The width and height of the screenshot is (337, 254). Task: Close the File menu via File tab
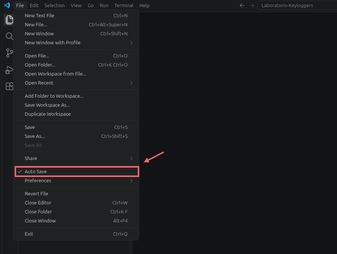click(x=20, y=5)
